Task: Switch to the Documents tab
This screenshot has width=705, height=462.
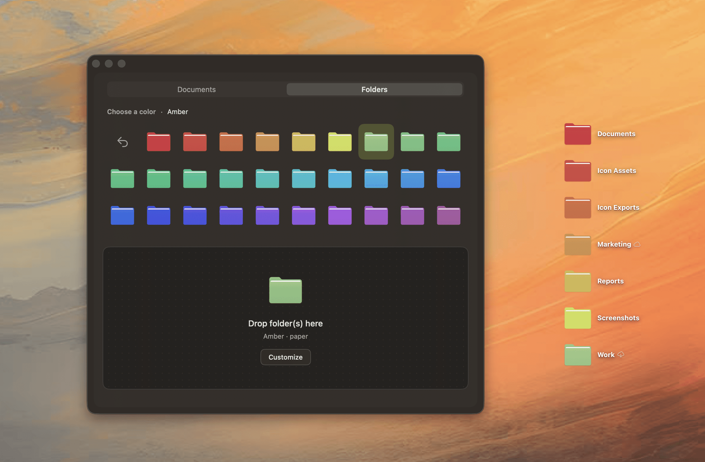Action: (196, 90)
